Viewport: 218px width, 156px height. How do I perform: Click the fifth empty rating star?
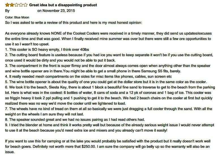point(25,5)
